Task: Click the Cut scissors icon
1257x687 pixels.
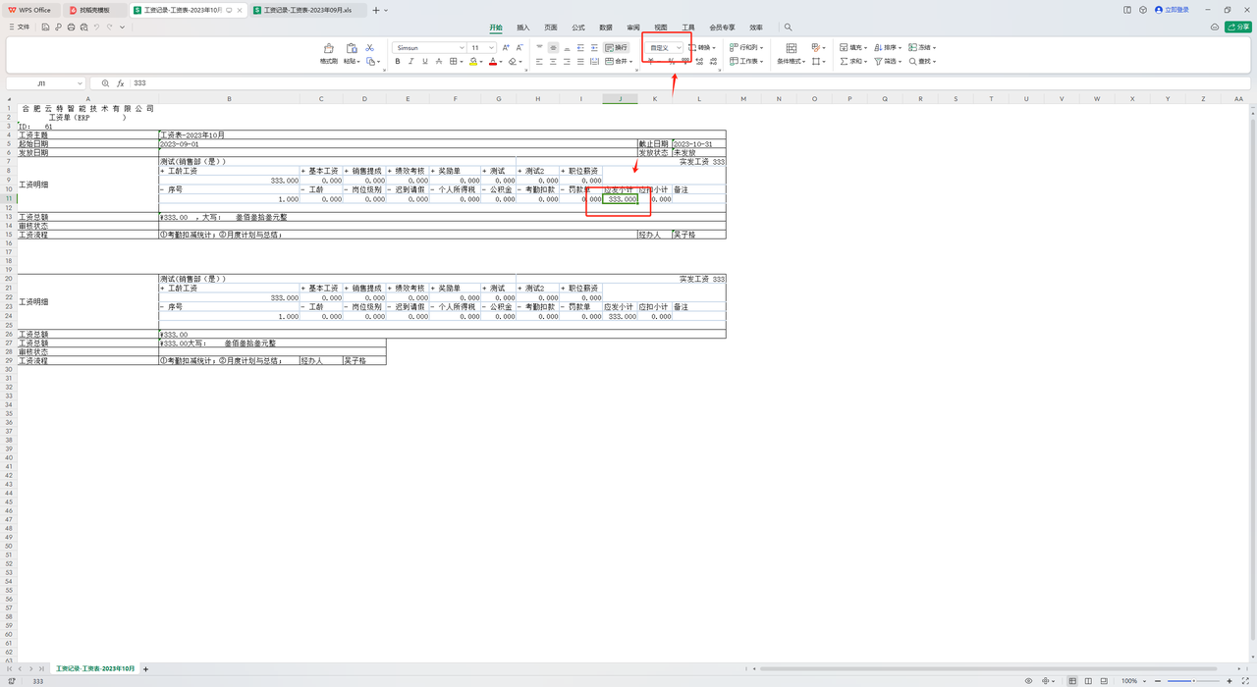Action: [x=369, y=47]
